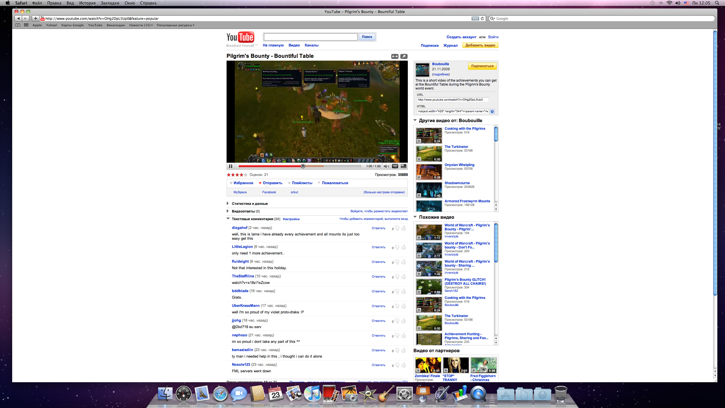Image resolution: width=725 pixels, height=408 pixels.
Task: Click Safari's add bookmark plus button
Action: click(35, 18)
